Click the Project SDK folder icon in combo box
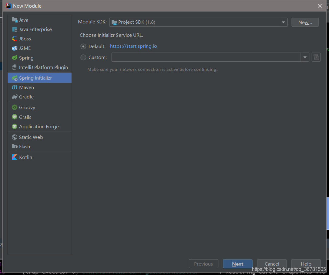Viewport: 329px width, 275px height. pos(114,22)
